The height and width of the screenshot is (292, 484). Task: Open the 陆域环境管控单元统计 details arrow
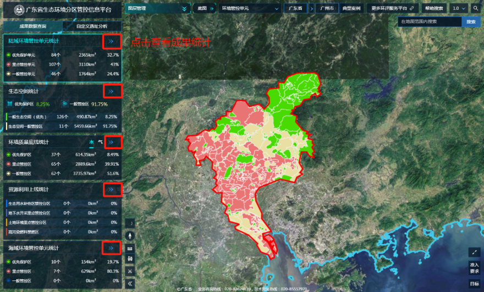(x=111, y=41)
